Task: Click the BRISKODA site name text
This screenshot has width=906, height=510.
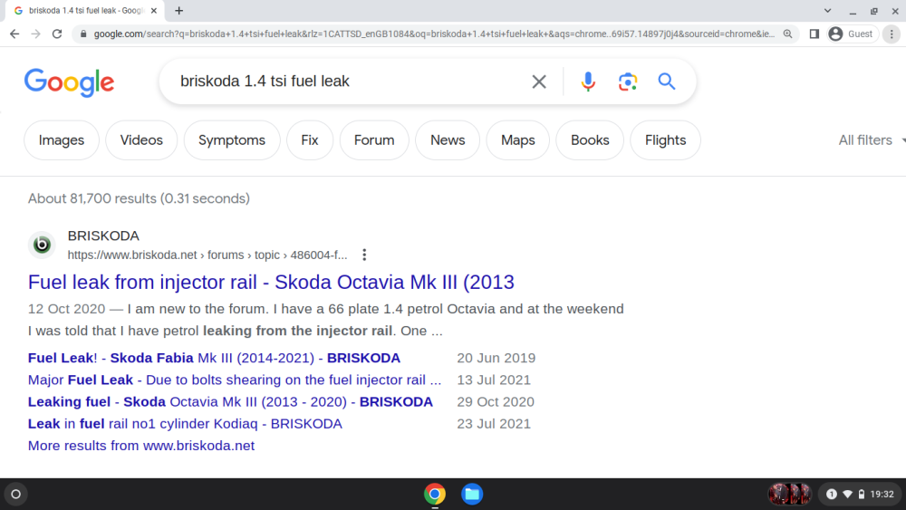Action: (x=103, y=236)
